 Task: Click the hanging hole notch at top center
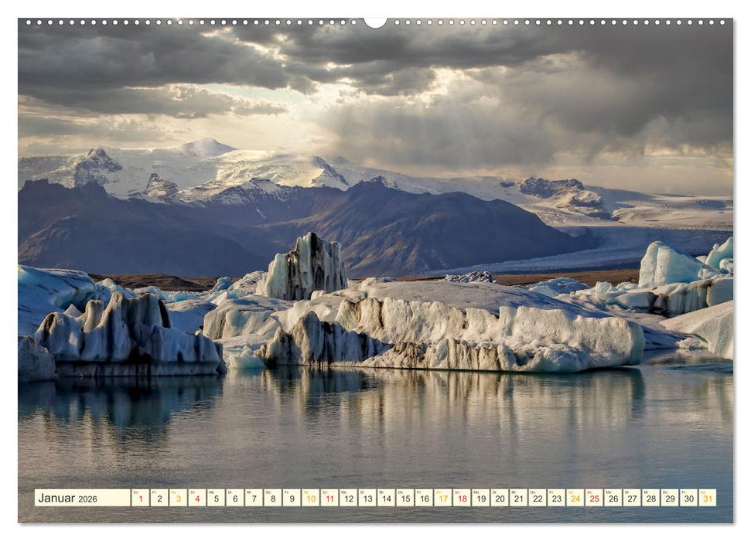point(375,22)
